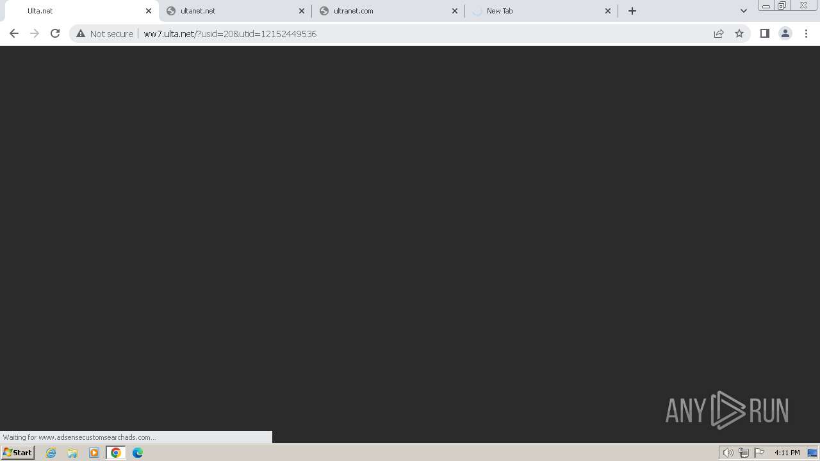Close the ultanet.net tab
Viewport: 820px width, 461px height.
pos(302,11)
